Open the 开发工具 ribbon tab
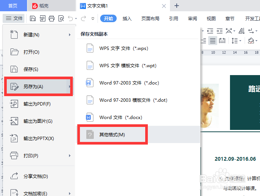The image size is (260, 196). (252, 19)
